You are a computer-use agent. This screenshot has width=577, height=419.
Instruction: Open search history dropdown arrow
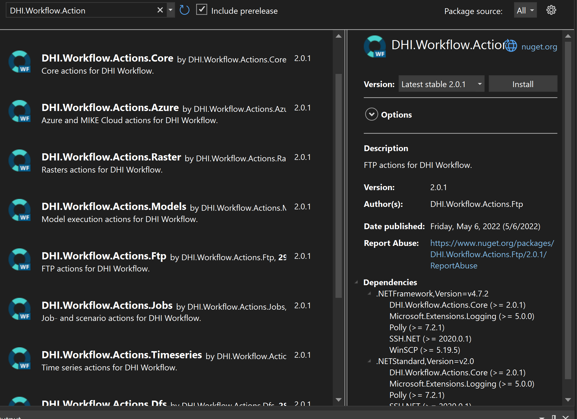coord(170,10)
